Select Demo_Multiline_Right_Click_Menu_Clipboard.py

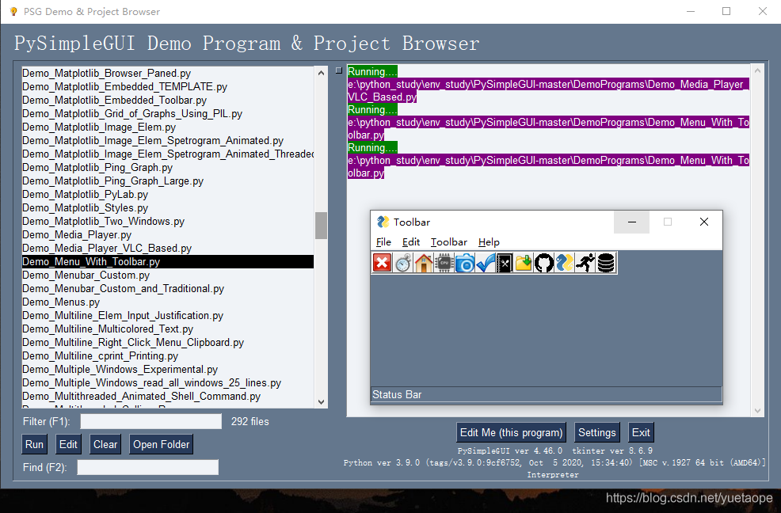pyautogui.click(x=168, y=342)
